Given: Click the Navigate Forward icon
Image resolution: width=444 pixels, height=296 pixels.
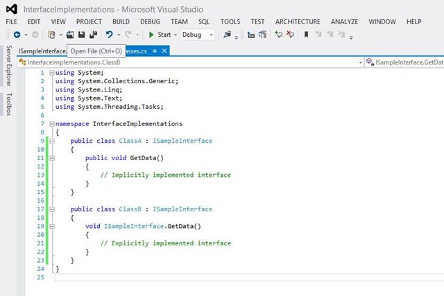Looking at the screenshot, I should point(35,35).
